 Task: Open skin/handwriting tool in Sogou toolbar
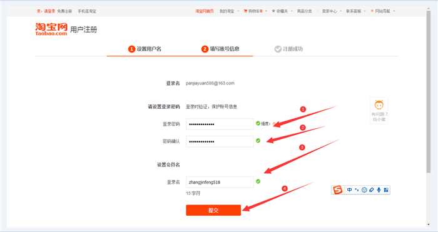tap(372, 190)
